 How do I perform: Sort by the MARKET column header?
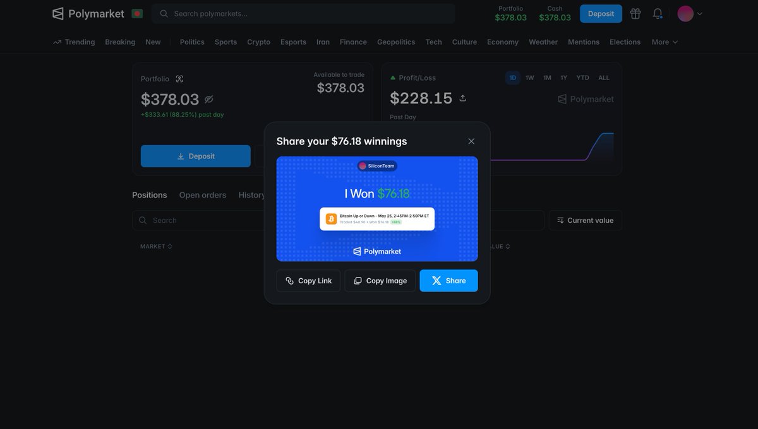(x=156, y=246)
